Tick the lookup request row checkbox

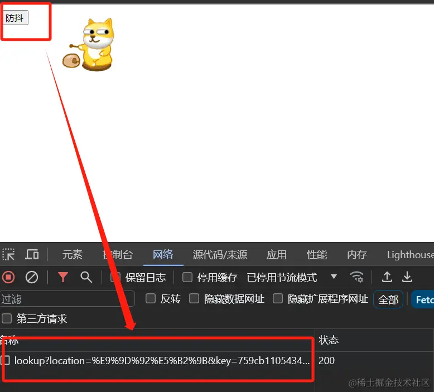pyautogui.click(x=6, y=360)
